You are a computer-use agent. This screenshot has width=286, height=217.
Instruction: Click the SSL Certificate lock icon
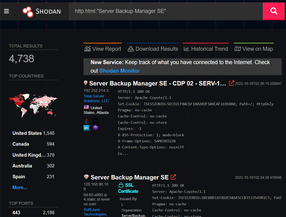click(121, 185)
